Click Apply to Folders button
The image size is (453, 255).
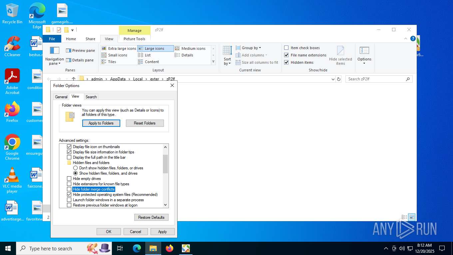point(101,123)
